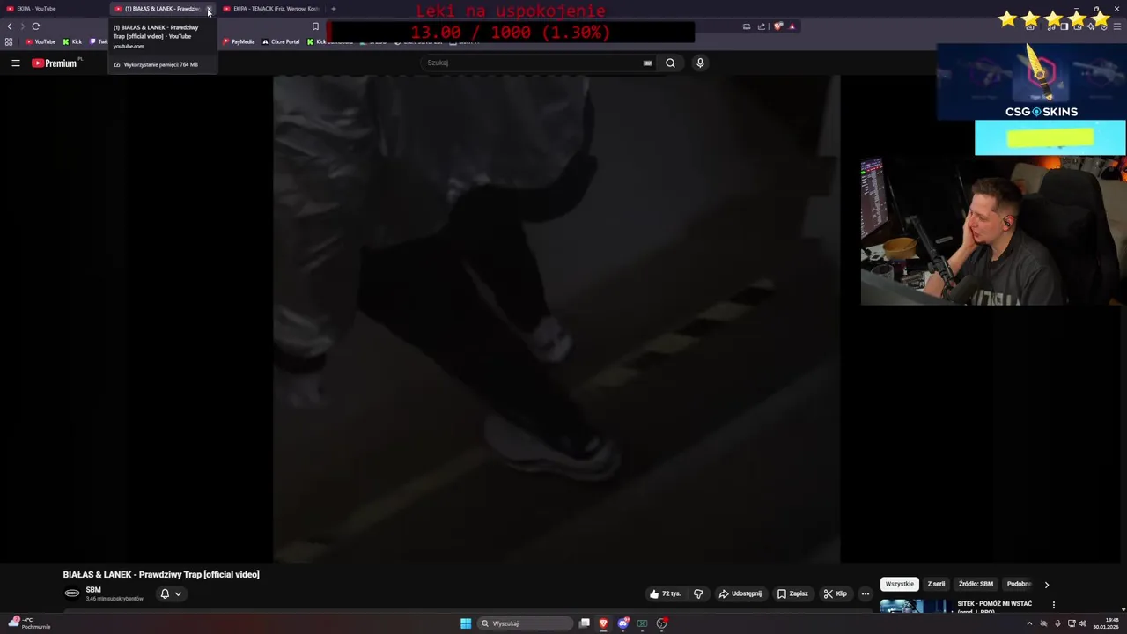The width and height of the screenshot is (1127, 634).
Task: Click SBM channel avatar
Action: [72, 593]
